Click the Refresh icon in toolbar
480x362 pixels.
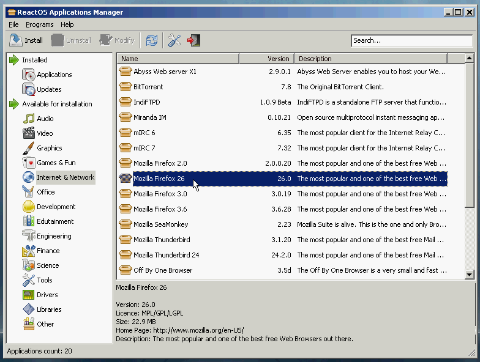pyautogui.click(x=152, y=40)
